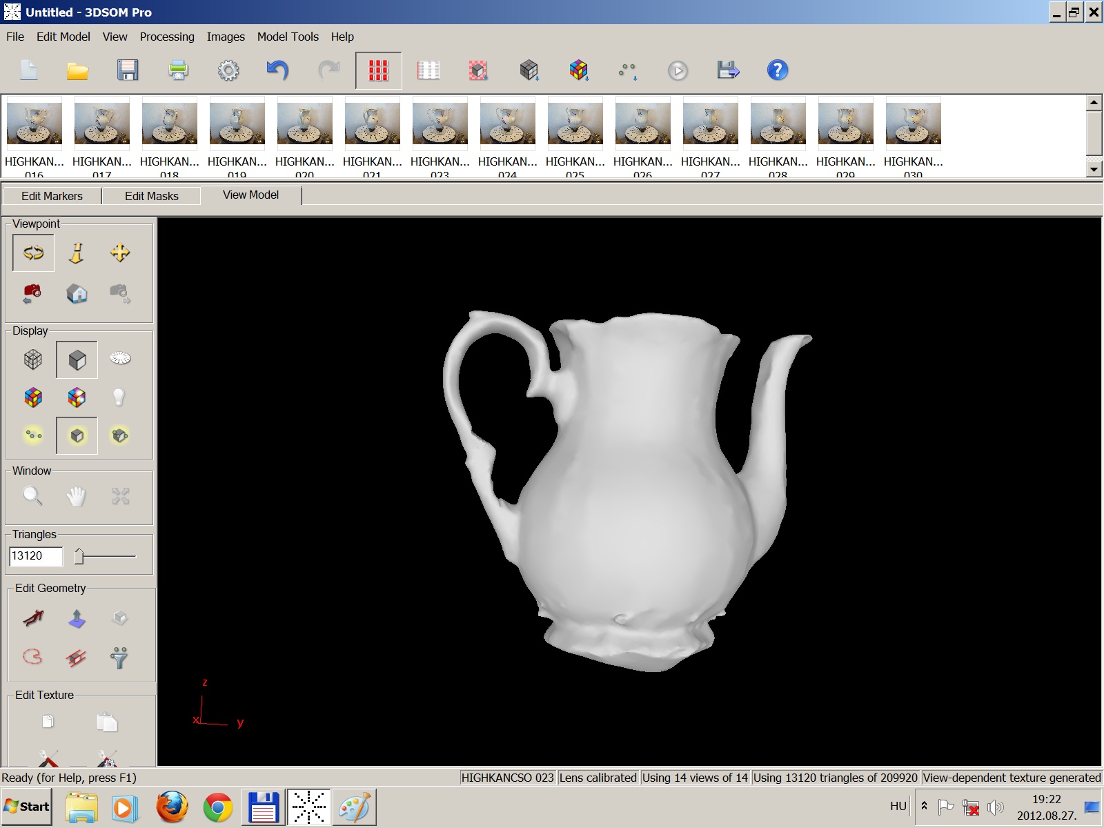Click the red thumbnail grid toolbar icon
This screenshot has height=828, width=1104.
[x=378, y=70]
